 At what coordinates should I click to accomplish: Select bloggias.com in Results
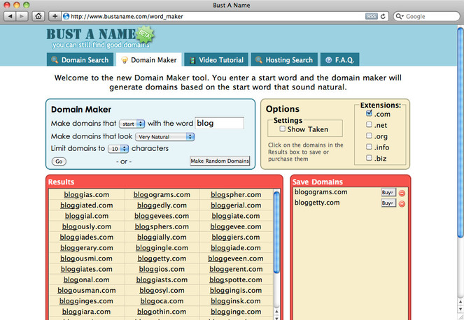(86, 194)
